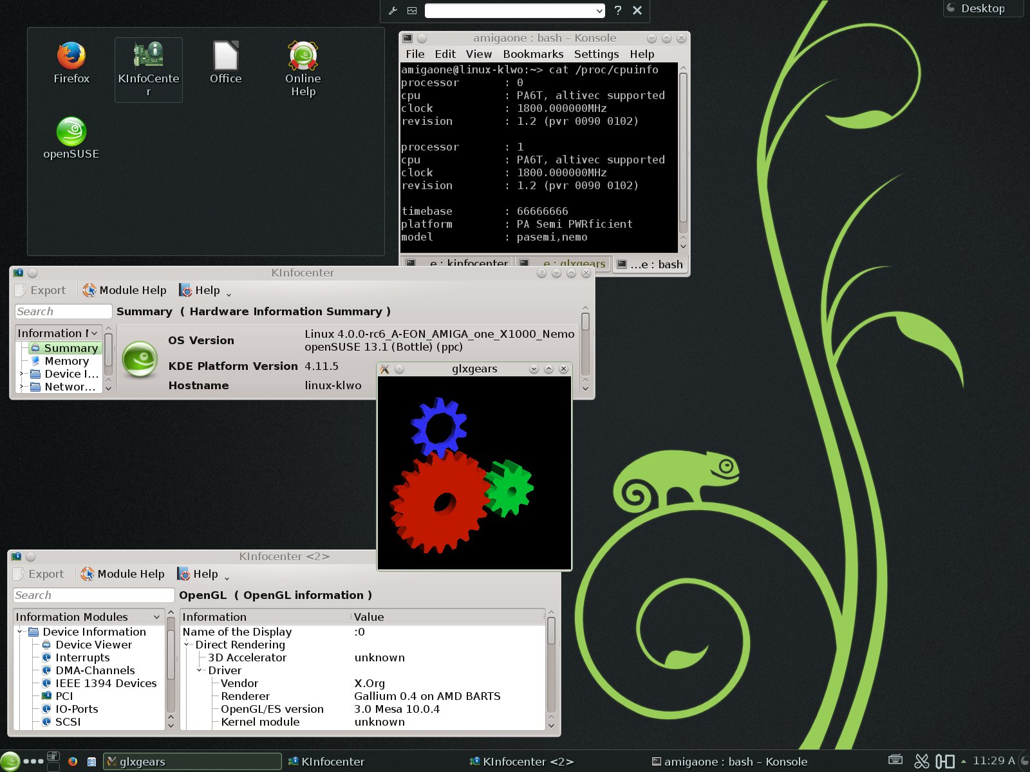
Task: Collapse the Driver tree node
Action: (200, 670)
